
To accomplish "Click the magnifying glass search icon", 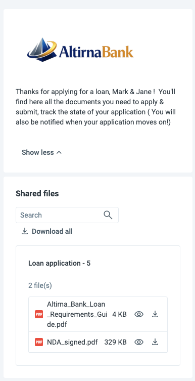I will coord(108,215).
